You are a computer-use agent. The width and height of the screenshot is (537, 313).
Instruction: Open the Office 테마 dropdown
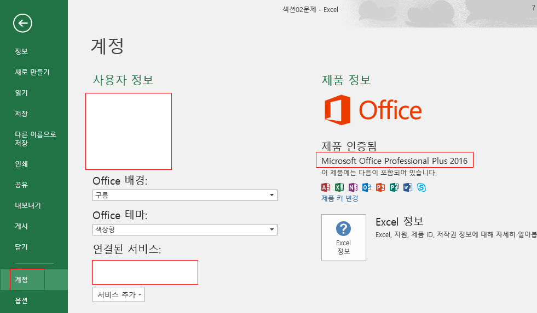coord(185,229)
